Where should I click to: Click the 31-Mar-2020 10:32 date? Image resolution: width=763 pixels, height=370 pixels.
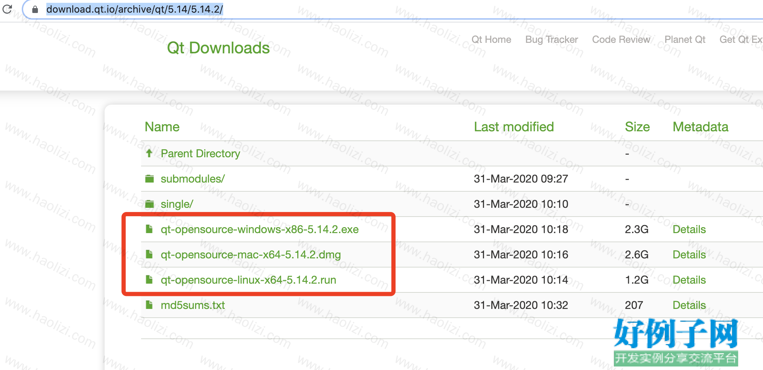pyautogui.click(x=521, y=305)
